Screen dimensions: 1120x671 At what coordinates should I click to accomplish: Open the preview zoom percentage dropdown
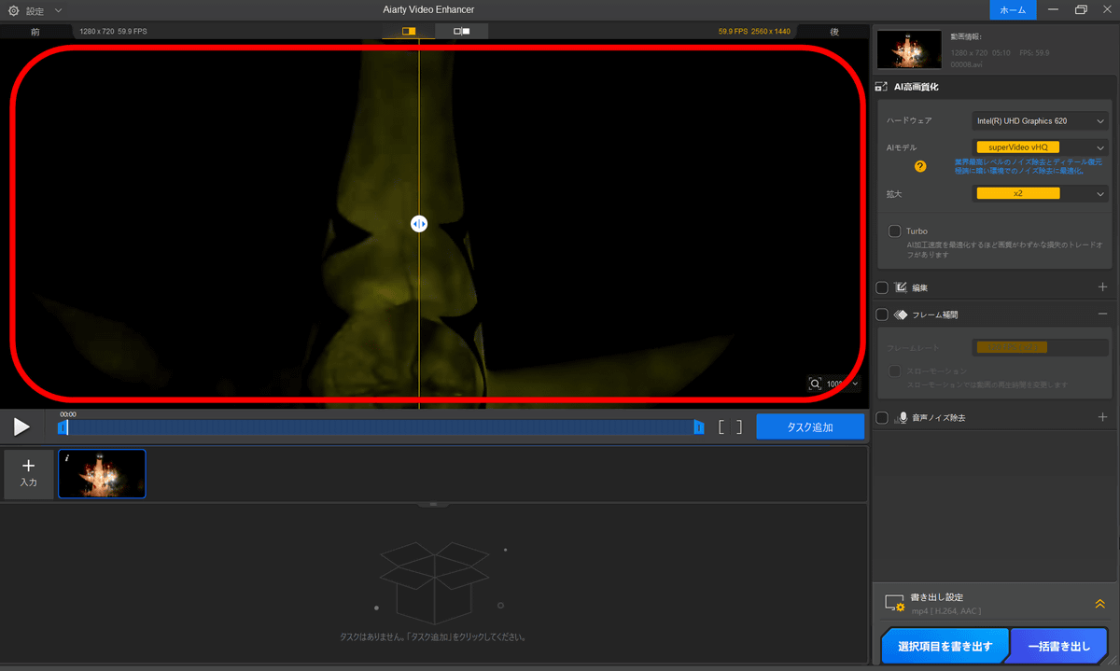coord(843,384)
